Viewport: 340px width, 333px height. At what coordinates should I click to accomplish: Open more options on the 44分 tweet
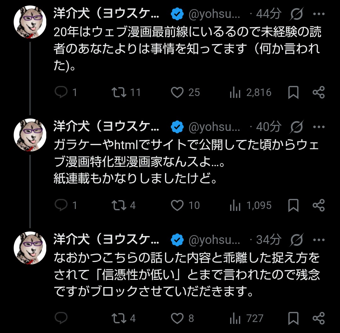[x=319, y=14]
